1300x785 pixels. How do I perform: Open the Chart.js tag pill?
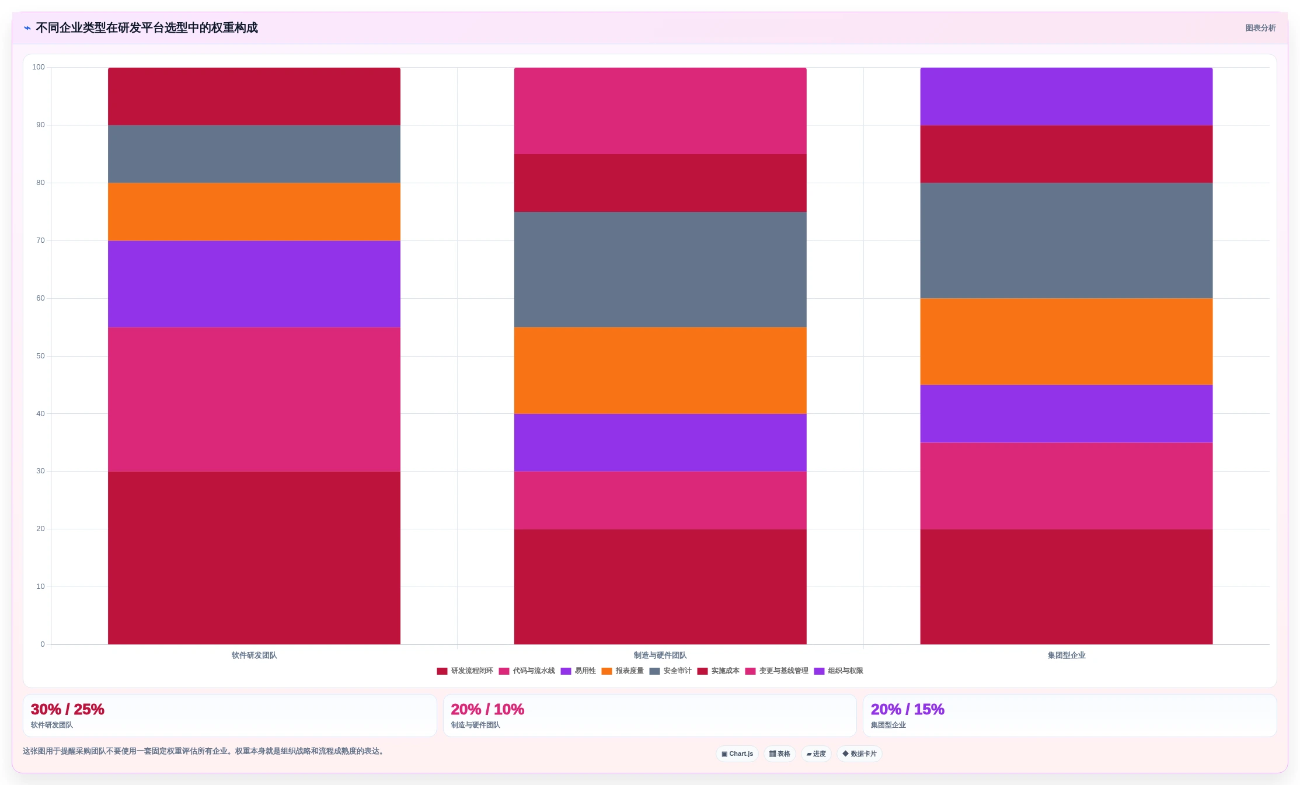coord(737,754)
